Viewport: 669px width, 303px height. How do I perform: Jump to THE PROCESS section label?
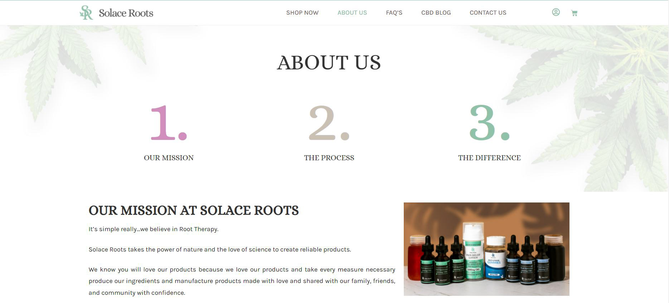329,158
